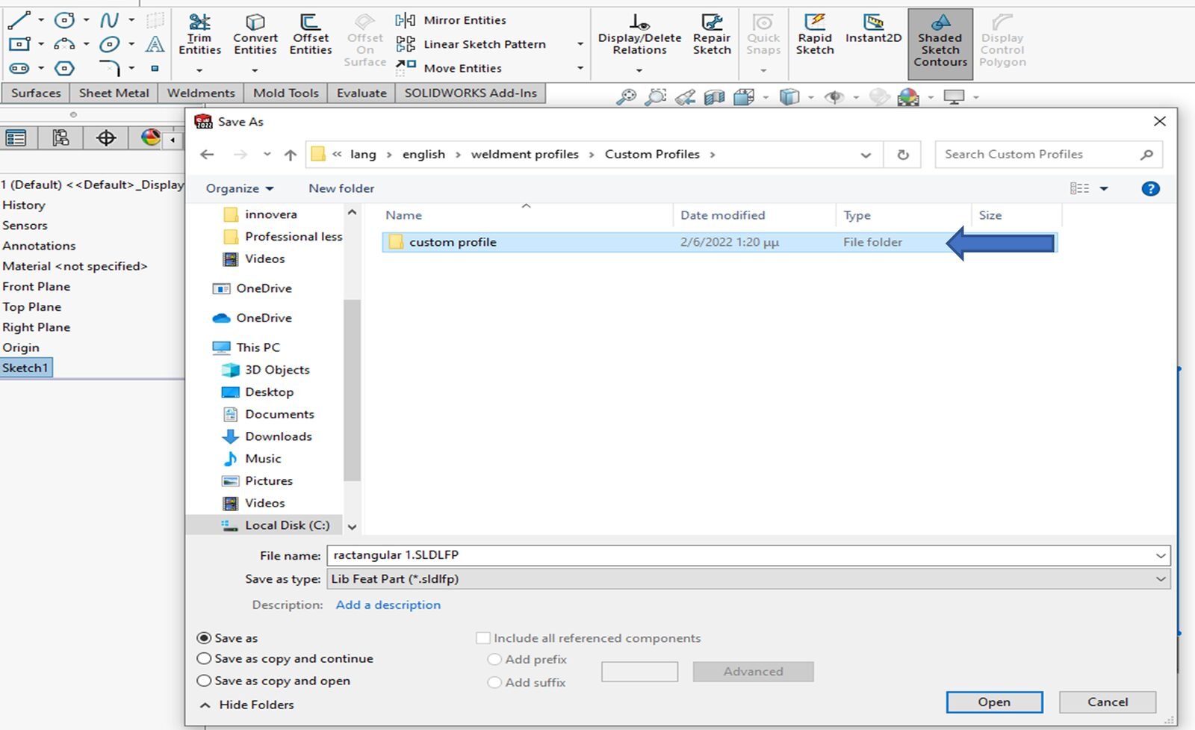Image resolution: width=1195 pixels, height=730 pixels.
Task: Select the Save as radio button
Action: [x=204, y=638]
